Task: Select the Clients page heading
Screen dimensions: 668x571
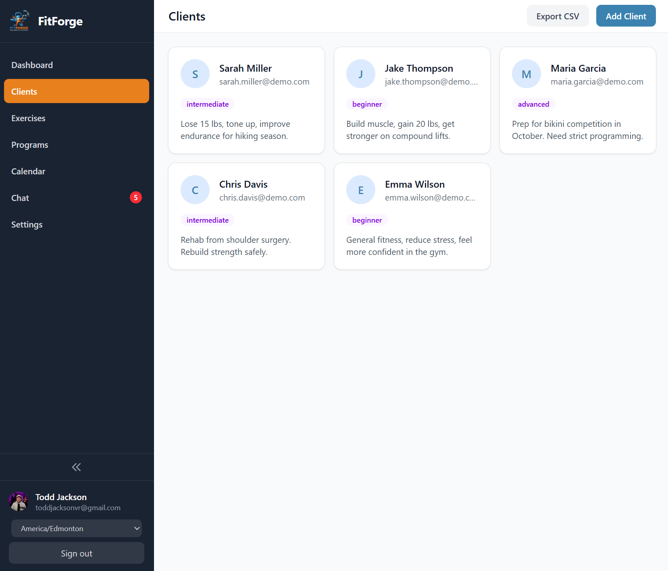Action: (187, 16)
